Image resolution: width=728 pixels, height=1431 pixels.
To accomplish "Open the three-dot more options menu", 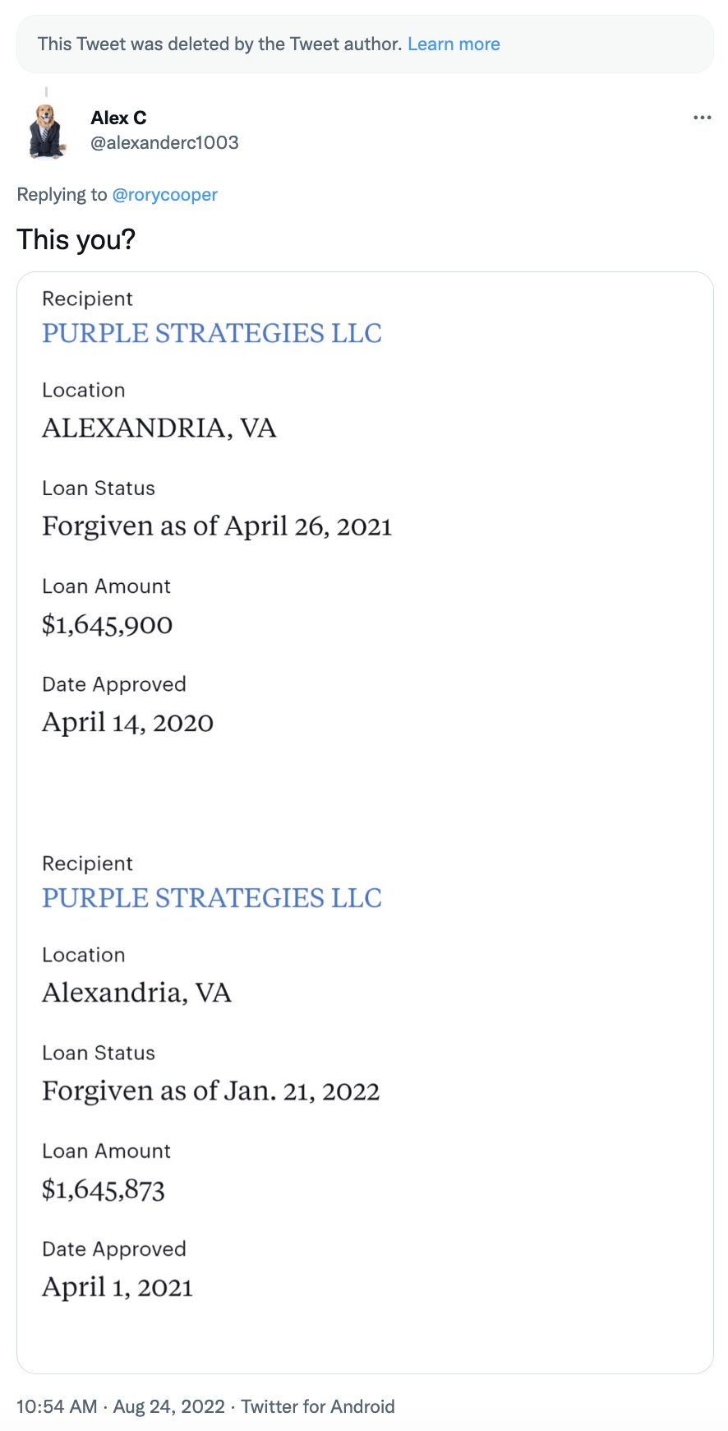I will [702, 118].
